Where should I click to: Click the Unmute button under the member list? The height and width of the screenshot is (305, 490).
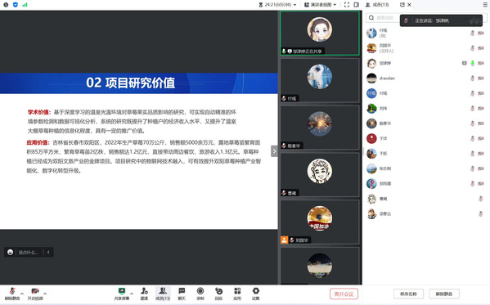coord(444,294)
